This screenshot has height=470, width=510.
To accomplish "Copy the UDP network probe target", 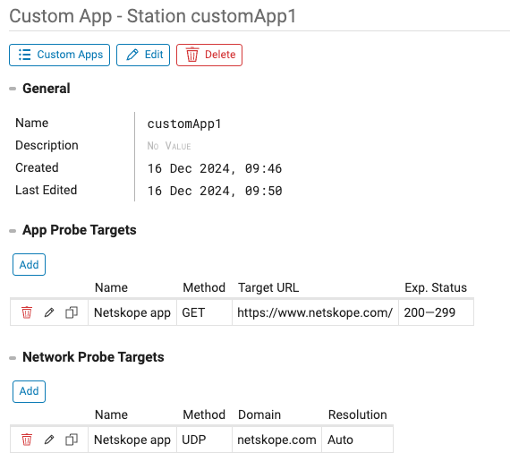I will (72, 440).
